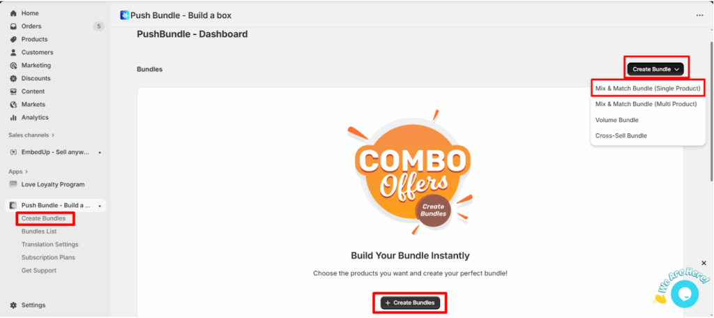Image resolution: width=714 pixels, height=318 pixels.
Task: Open the live chat bubble widget
Action: click(684, 294)
